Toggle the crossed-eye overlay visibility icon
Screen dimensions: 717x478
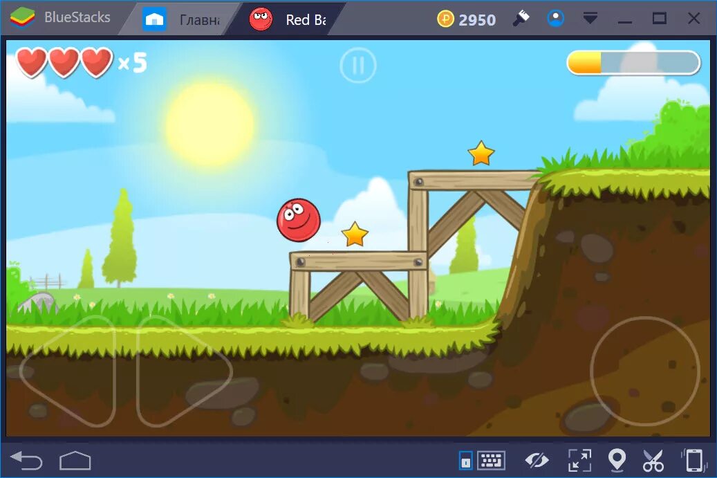pos(537,460)
